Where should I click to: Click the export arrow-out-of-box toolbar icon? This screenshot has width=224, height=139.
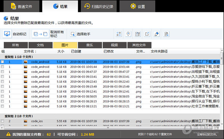(x=147, y=34)
